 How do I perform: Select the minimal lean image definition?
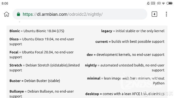click(x=126, y=81)
